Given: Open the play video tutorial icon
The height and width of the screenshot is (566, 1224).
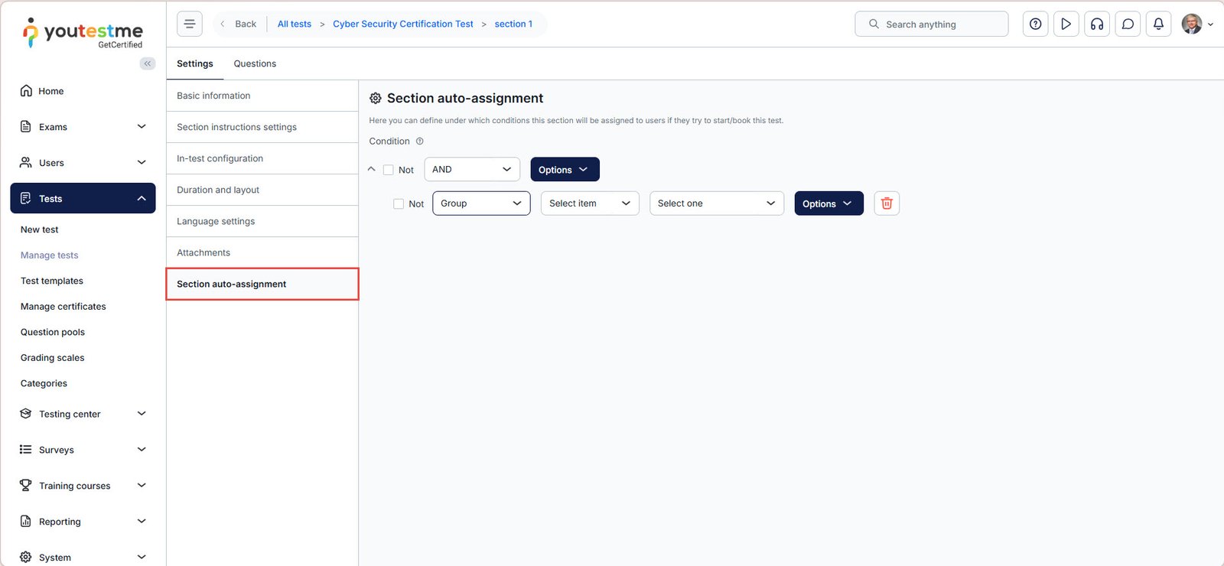Looking at the screenshot, I should pos(1066,24).
